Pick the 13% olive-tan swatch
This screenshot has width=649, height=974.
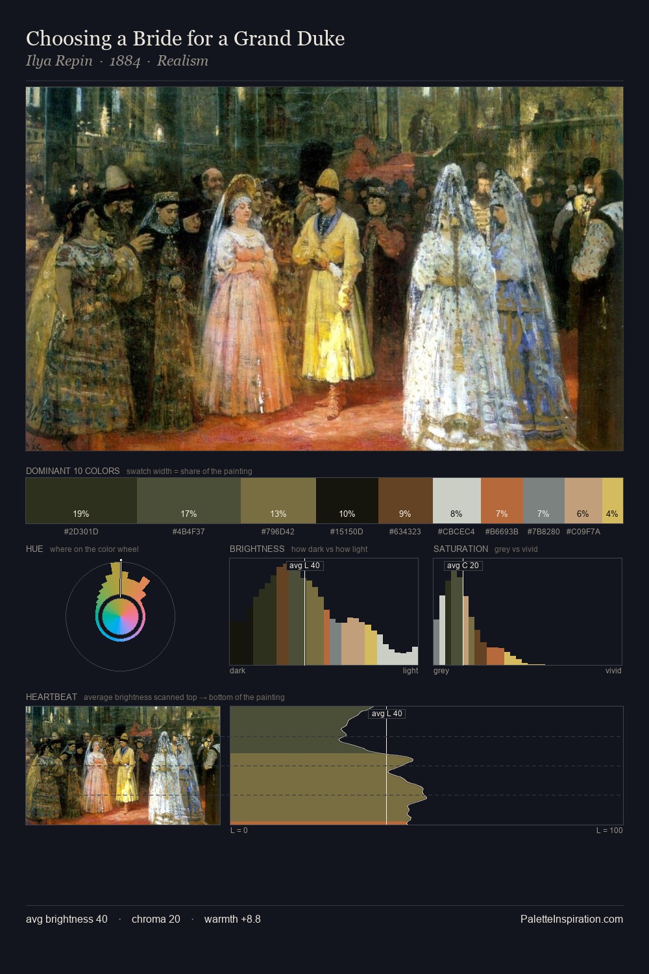(x=278, y=501)
